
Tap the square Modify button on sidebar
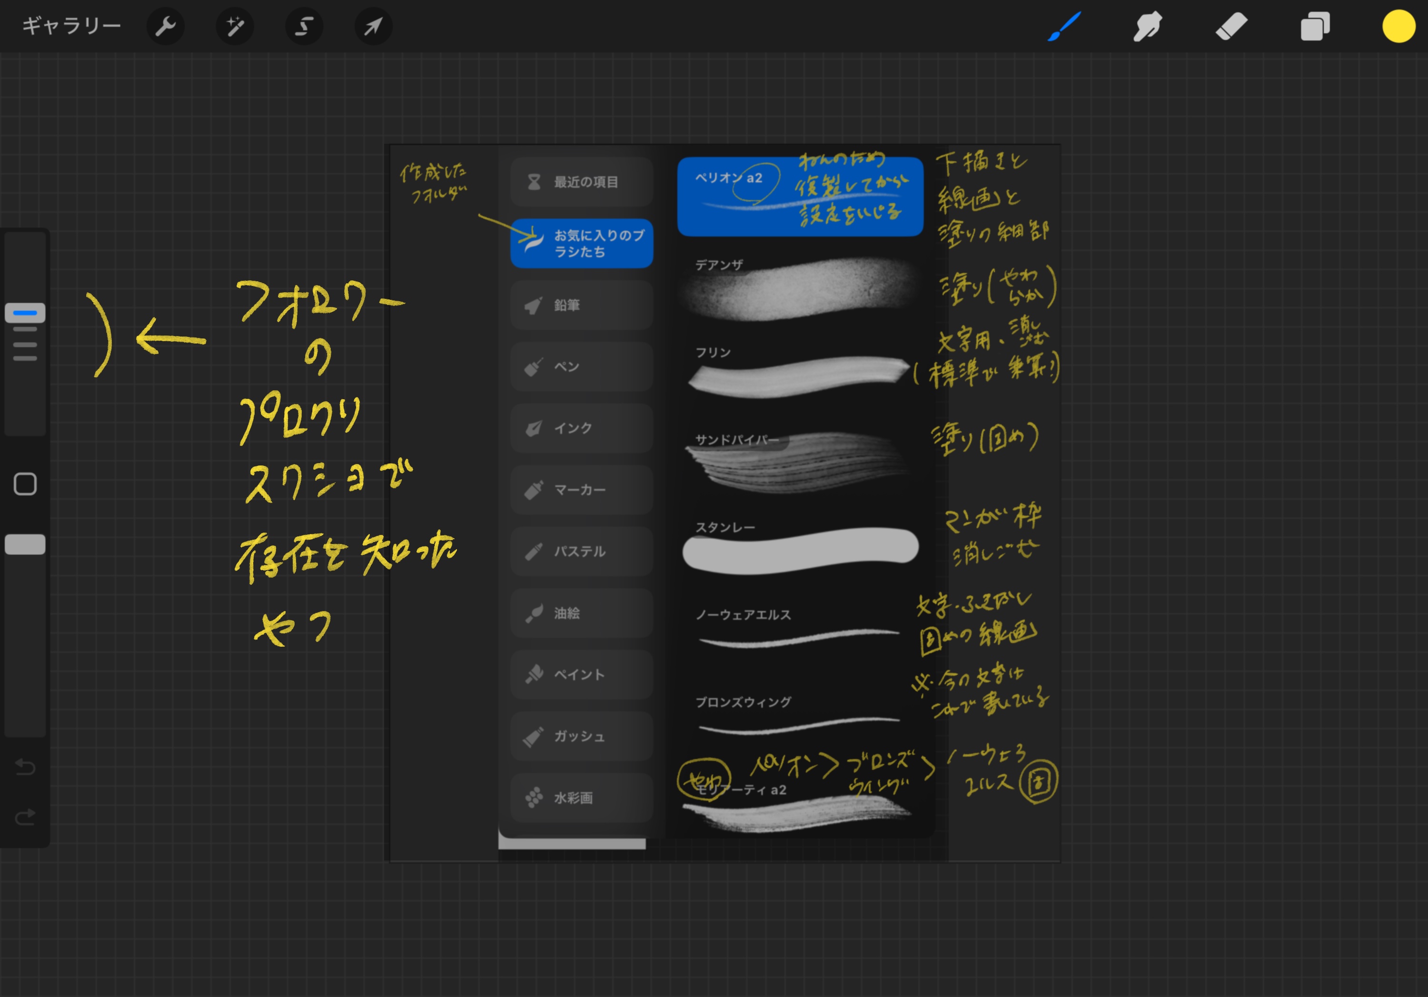tap(25, 484)
